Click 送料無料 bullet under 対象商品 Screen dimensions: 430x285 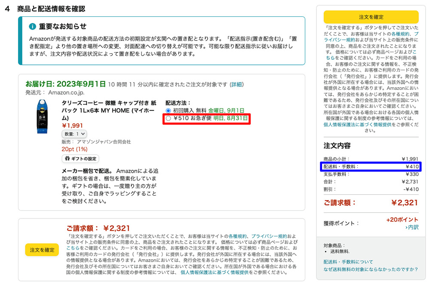pos(340,251)
